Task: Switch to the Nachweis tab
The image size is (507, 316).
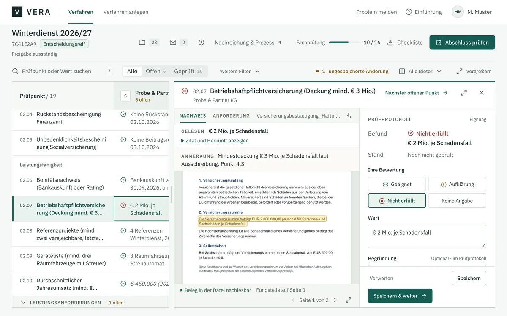Action: 193,115
